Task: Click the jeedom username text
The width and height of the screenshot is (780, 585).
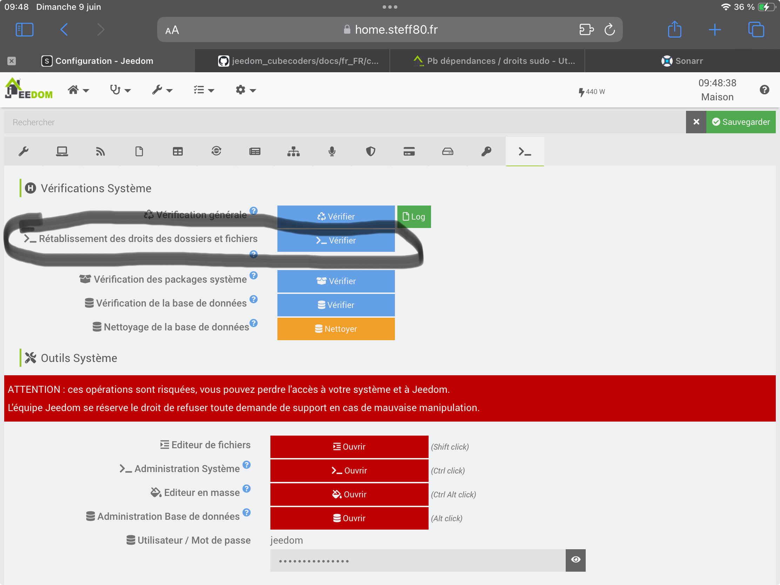Action: click(x=287, y=540)
